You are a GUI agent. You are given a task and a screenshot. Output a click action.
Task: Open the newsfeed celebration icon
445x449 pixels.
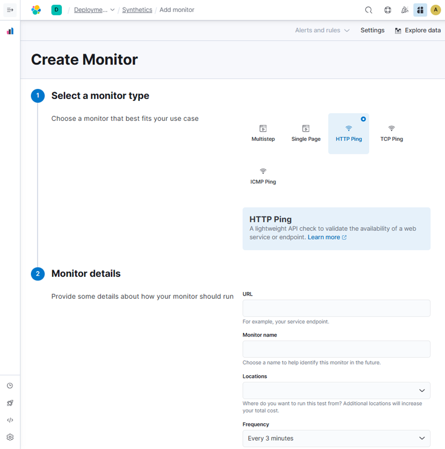click(x=404, y=10)
